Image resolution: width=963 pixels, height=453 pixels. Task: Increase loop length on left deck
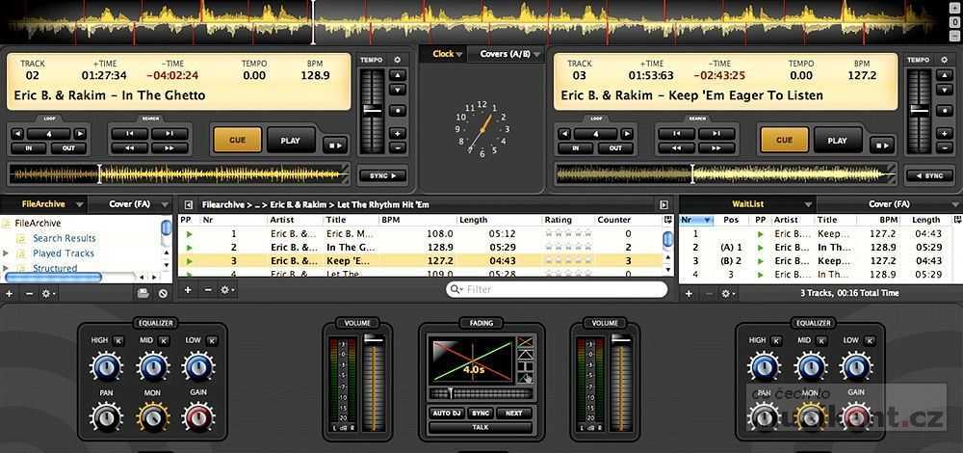[80, 133]
